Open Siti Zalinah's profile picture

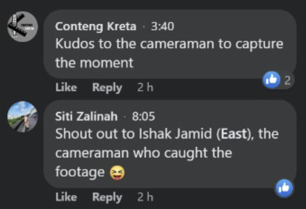tap(22, 116)
